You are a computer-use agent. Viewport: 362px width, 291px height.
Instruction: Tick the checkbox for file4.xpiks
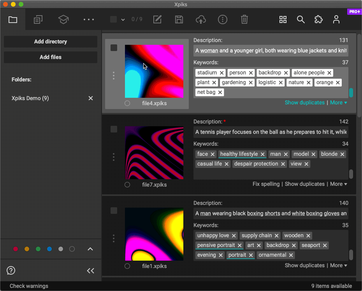[114, 48]
